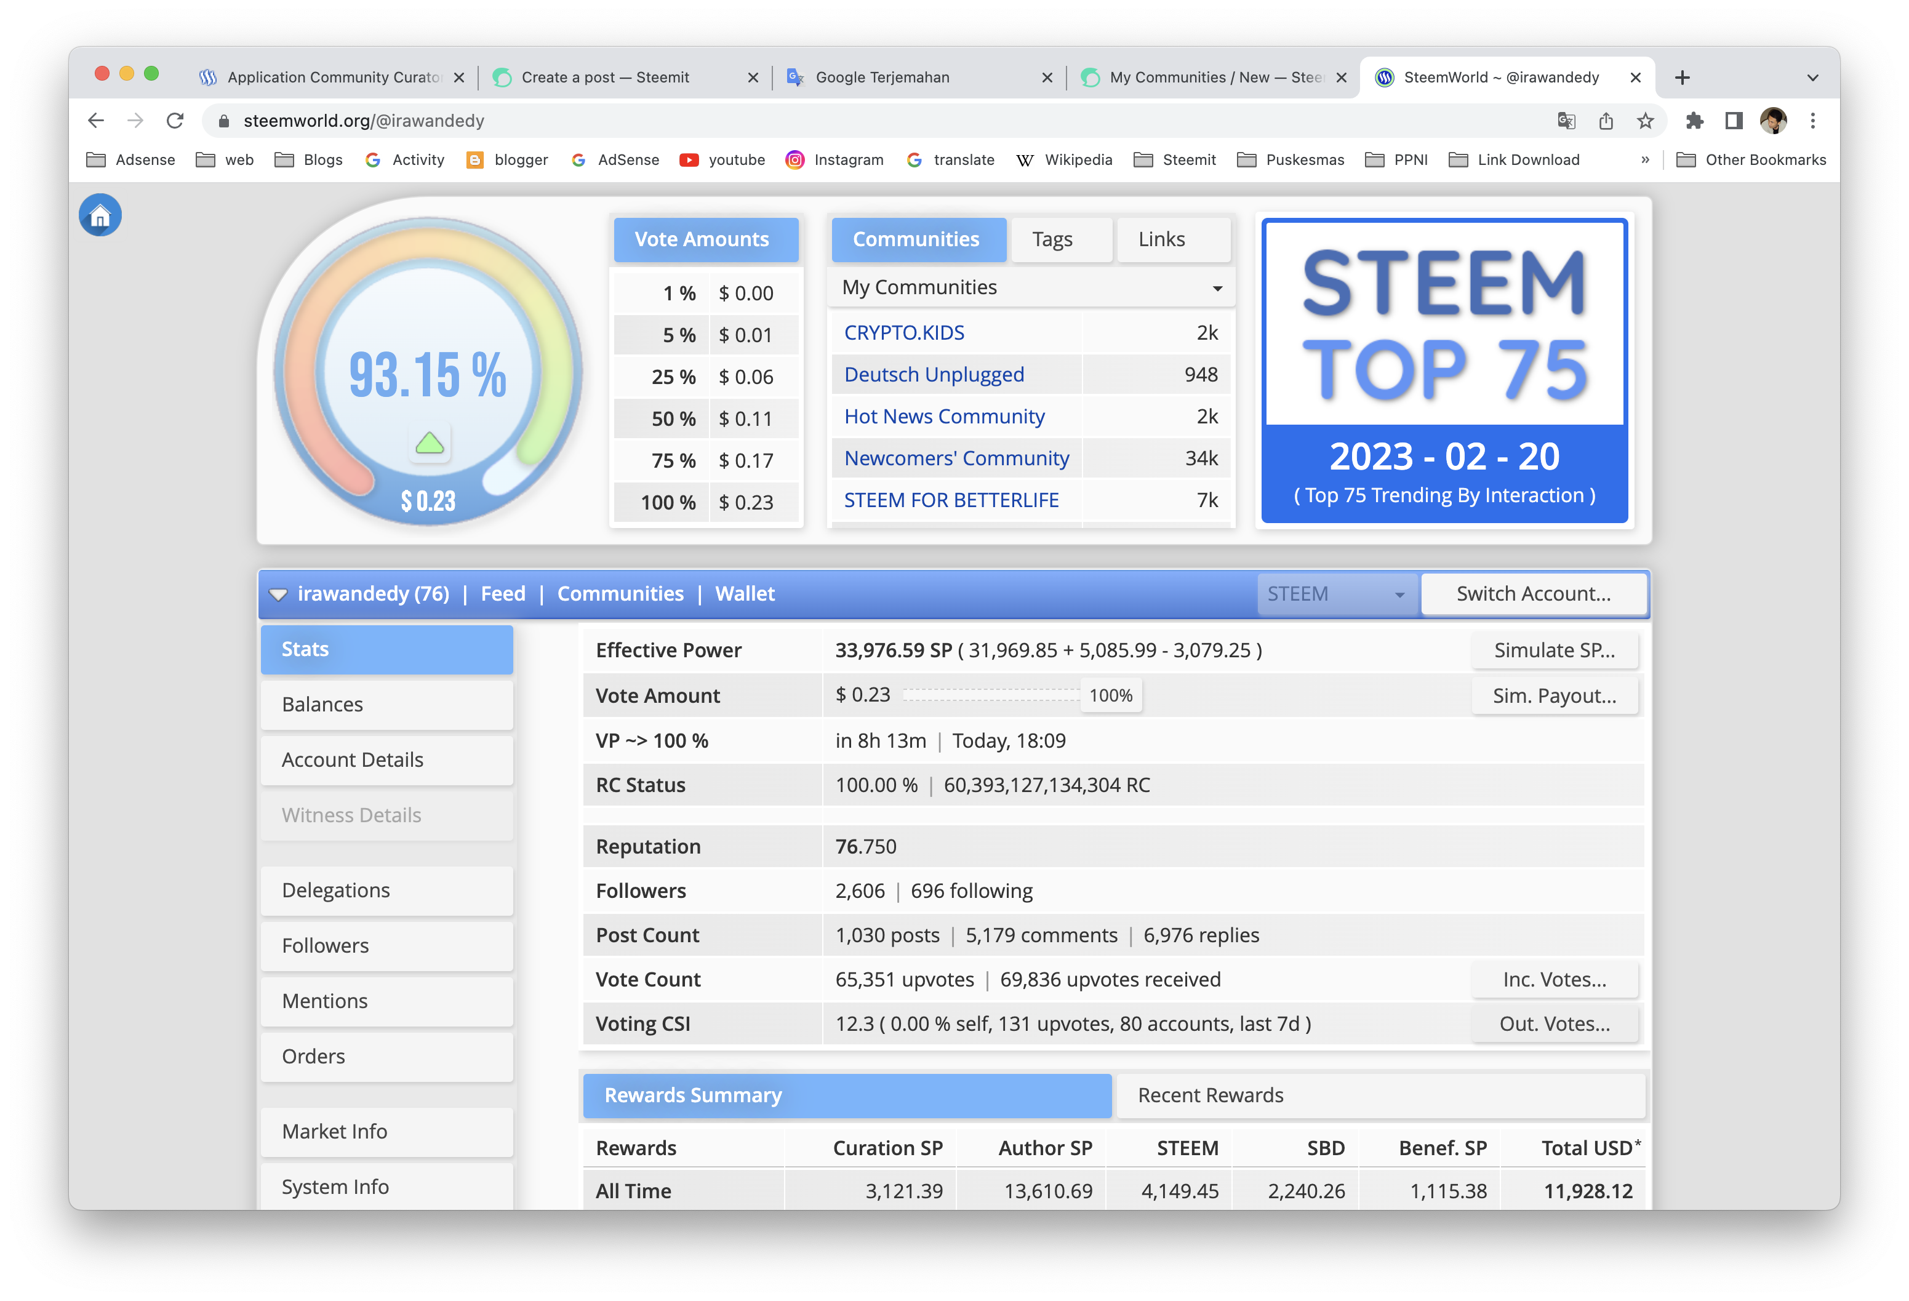Image resolution: width=1909 pixels, height=1301 pixels.
Task: Click the green up arrow in gauge
Action: point(430,444)
